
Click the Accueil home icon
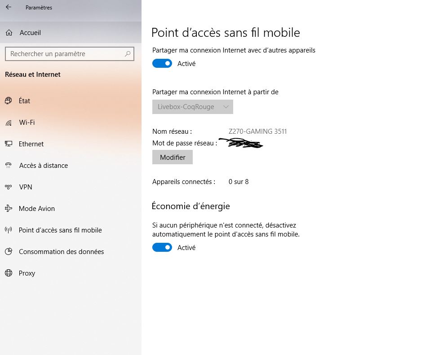pyautogui.click(x=9, y=33)
